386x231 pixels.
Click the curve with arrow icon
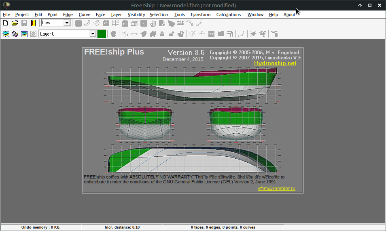(x=242, y=34)
